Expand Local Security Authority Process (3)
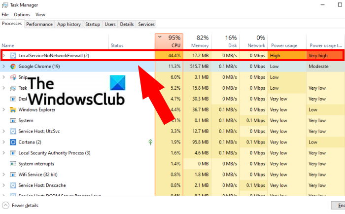Screen dimensions: 345x214 point(3,153)
